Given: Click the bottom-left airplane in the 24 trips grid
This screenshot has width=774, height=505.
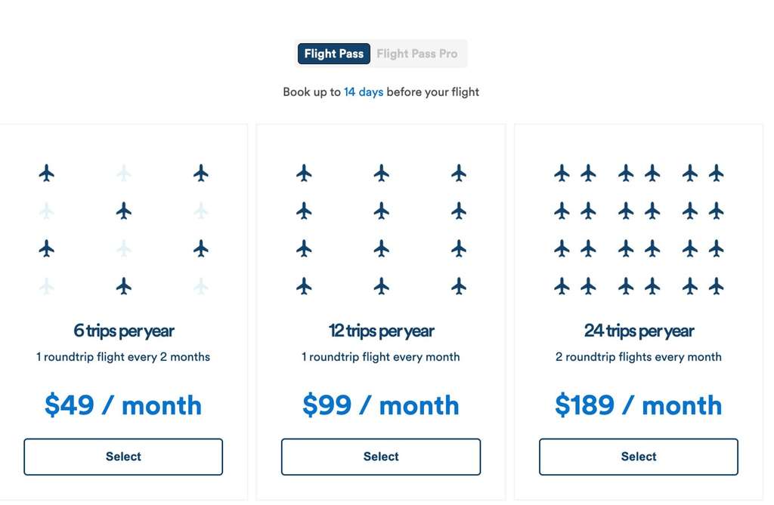Looking at the screenshot, I should point(561,286).
